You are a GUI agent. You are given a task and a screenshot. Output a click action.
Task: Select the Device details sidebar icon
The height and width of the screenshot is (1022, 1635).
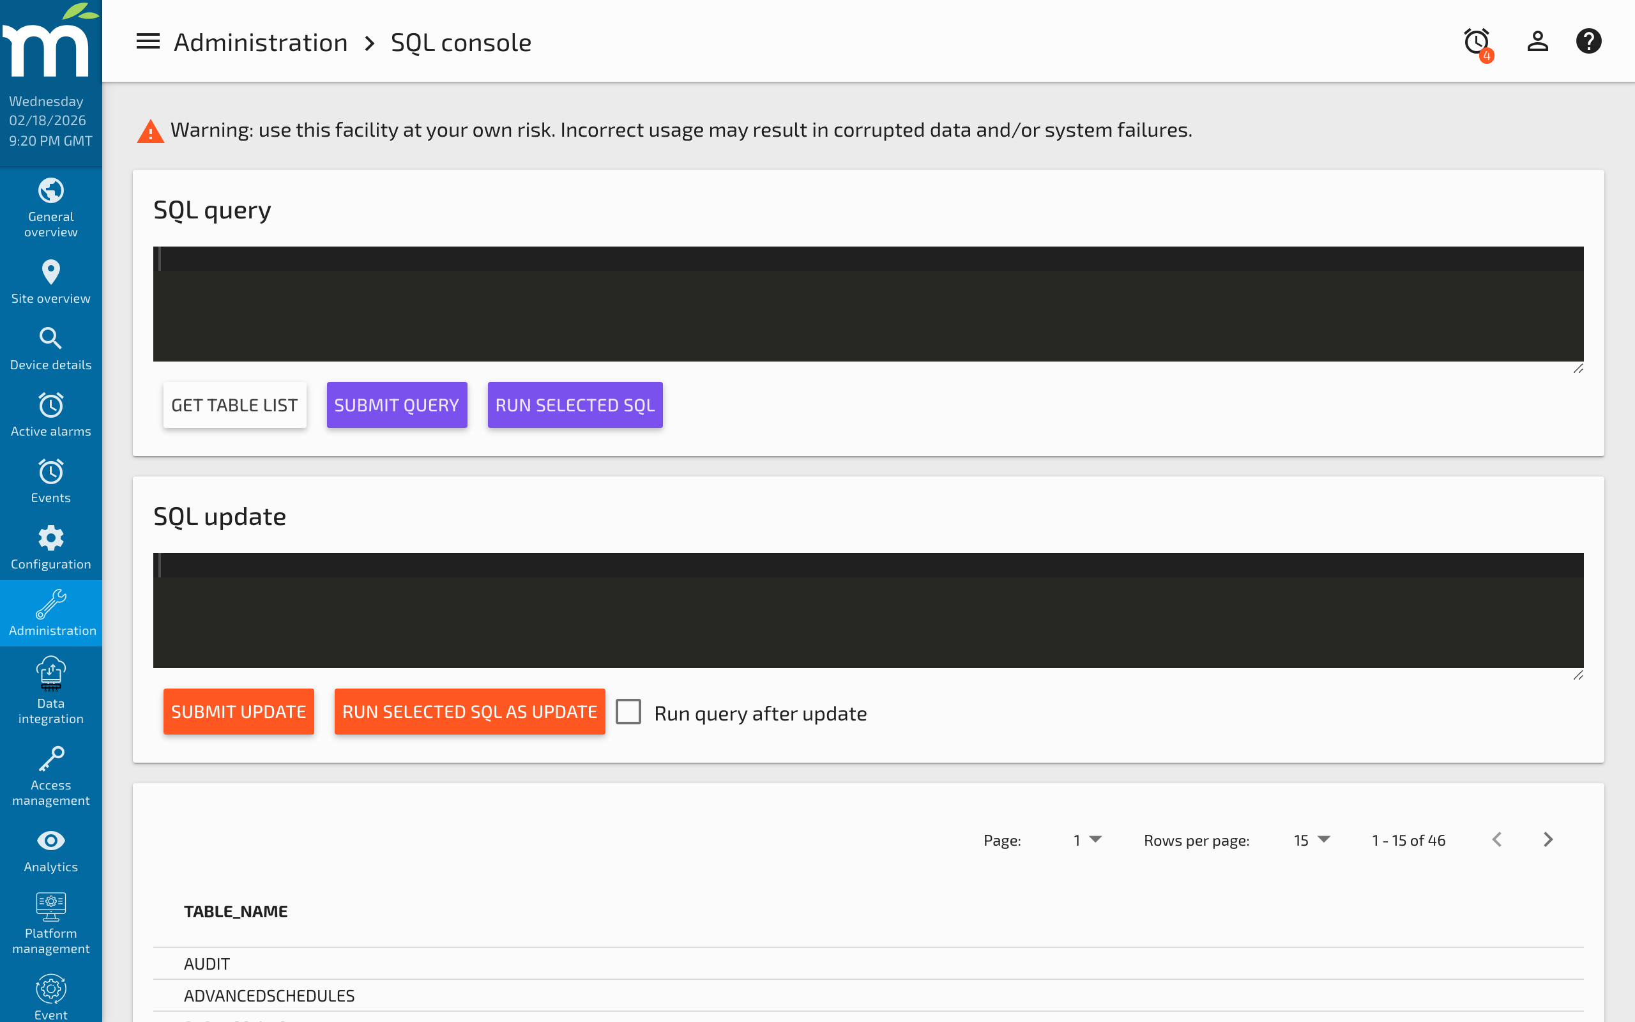click(x=50, y=339)
